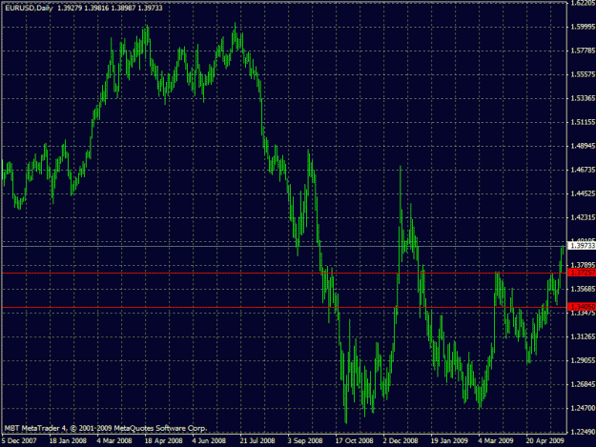Click the 2 Dec 2008 date label
Viewport: 596px width, 447px height.
pos(401,441)
